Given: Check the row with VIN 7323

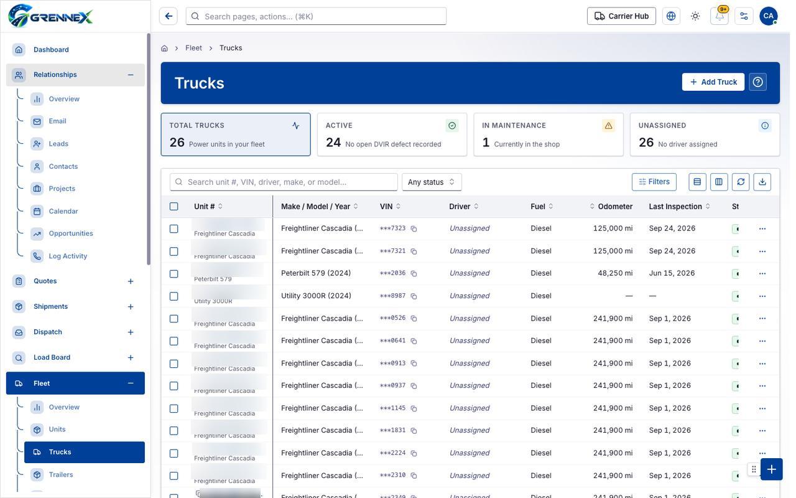Looking at the screenshot, I should point(174,229).
